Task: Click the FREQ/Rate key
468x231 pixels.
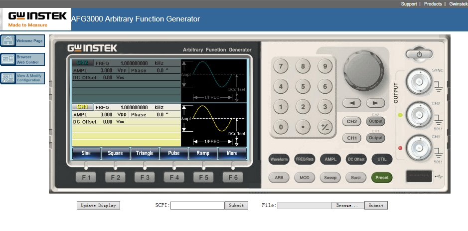Action: pos(305,159)
